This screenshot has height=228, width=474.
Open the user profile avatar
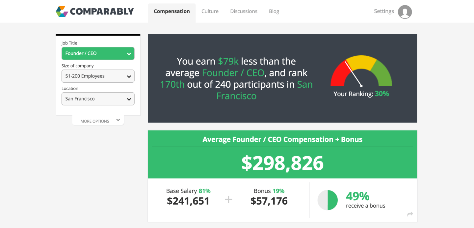pos(405,12)
